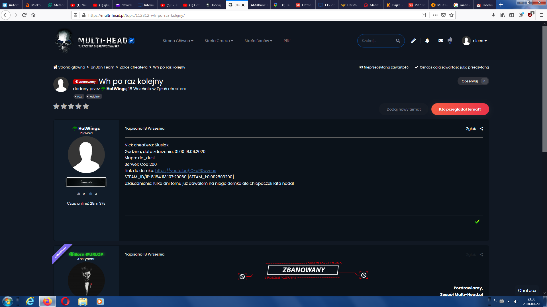Expand the Strefa Gracza dropdown menu
547x307 pixels.
[219, 41]
